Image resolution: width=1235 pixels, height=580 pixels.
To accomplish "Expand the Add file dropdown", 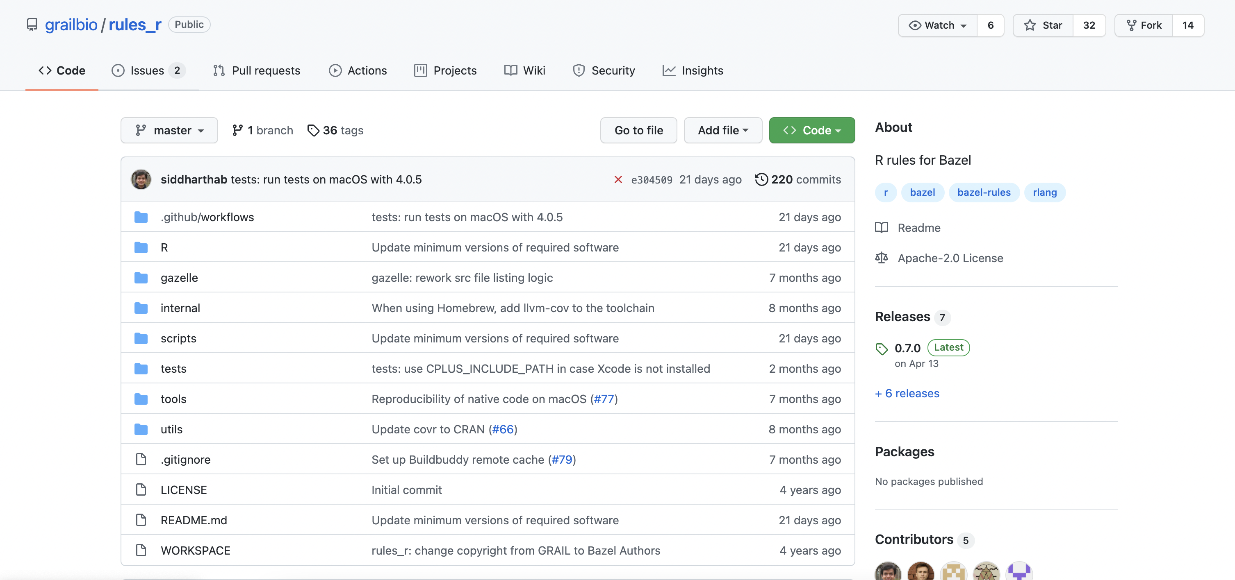I will 722,130.
